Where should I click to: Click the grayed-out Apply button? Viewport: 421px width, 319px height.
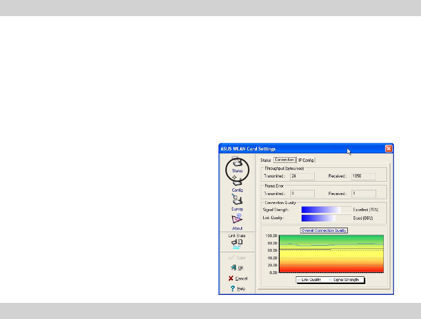(x=237, y=257)
